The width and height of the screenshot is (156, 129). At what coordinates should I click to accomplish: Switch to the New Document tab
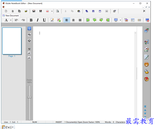[x=11, y=16]
